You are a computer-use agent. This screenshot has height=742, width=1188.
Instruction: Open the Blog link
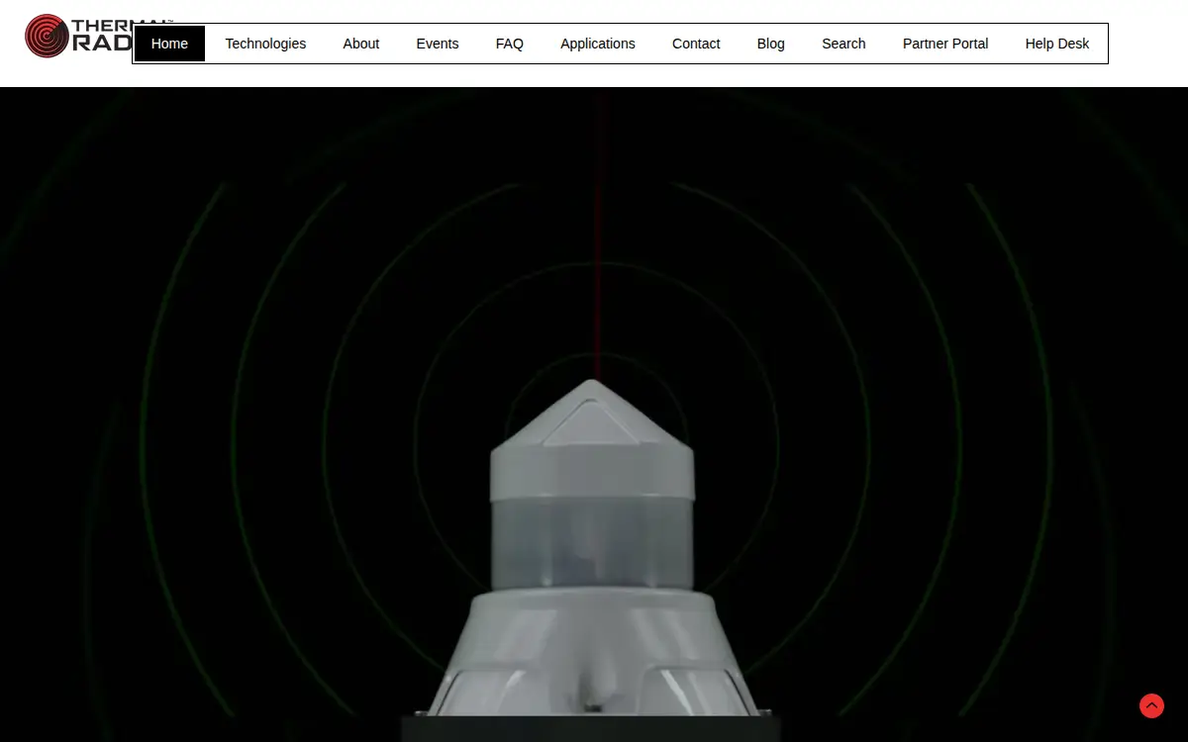click(771, 44)
